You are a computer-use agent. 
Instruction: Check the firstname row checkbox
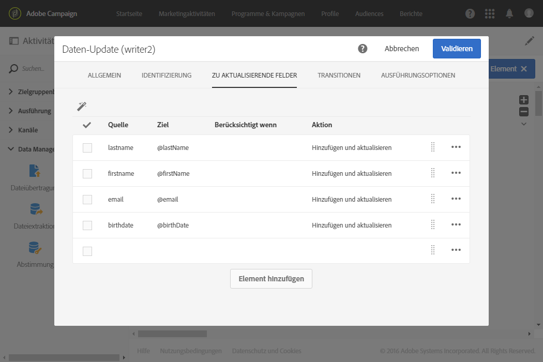click(87, 174)
